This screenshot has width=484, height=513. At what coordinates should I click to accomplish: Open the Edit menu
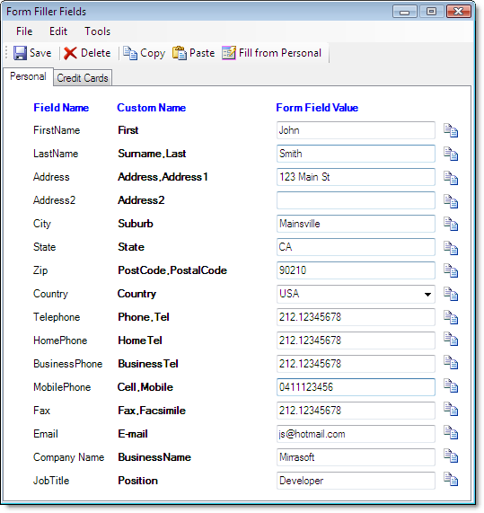coord(58,31)
